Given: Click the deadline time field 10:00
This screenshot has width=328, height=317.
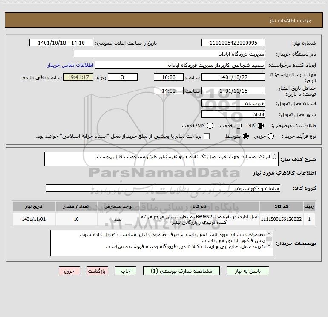Looking at the screenshot, I should coord(169,77).
